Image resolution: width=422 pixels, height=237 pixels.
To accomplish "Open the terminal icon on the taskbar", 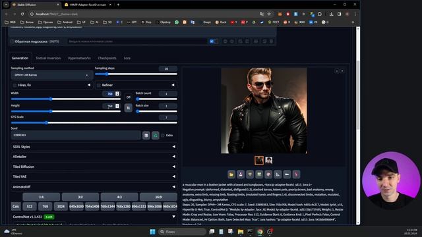I will (x=250, y=232).
